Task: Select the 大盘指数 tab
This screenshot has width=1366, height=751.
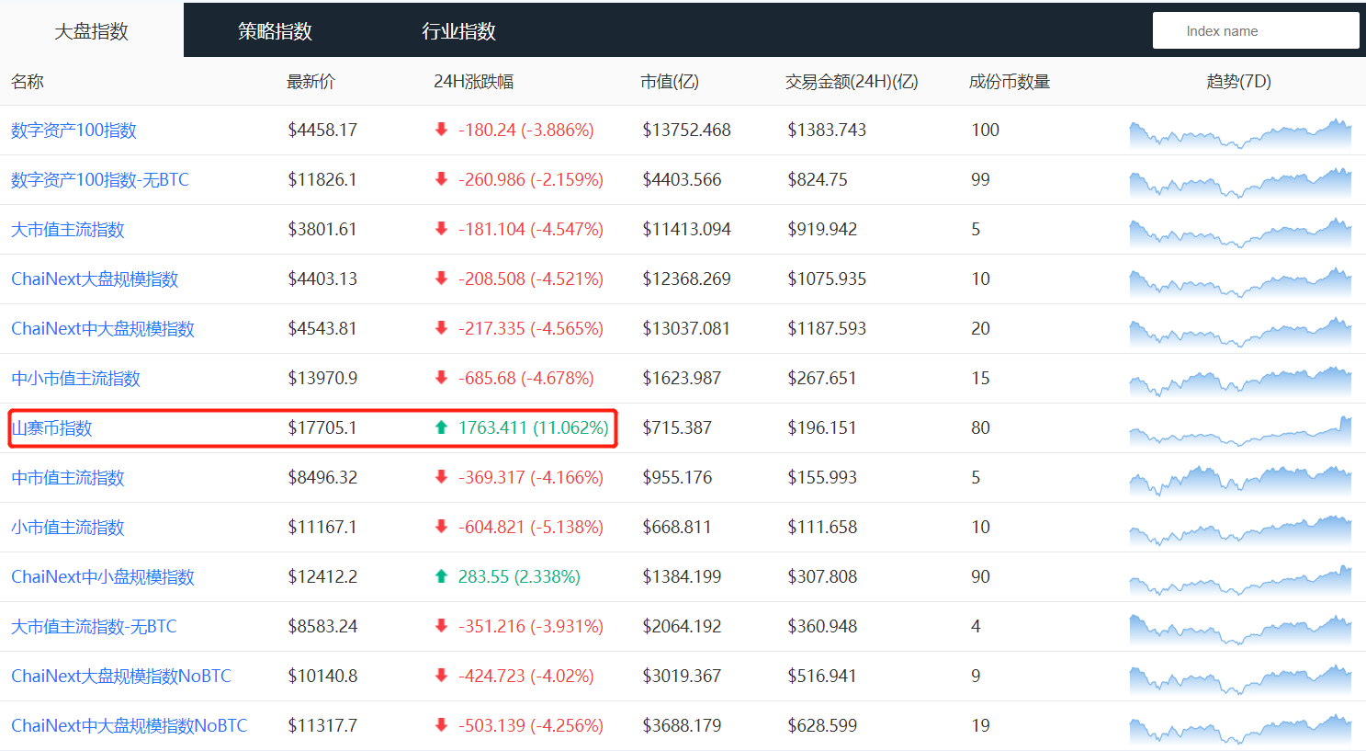Action: tap(91, 31)
